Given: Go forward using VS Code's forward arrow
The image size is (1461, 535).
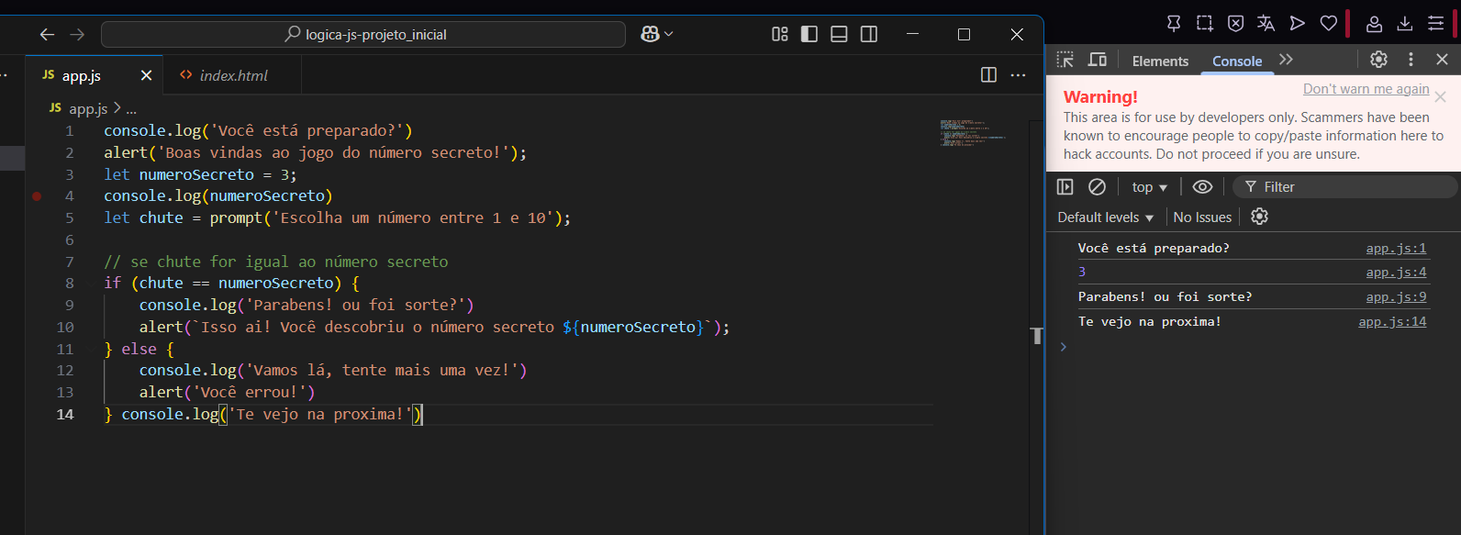Looking at the screenshot, I should tap(77, 34).
